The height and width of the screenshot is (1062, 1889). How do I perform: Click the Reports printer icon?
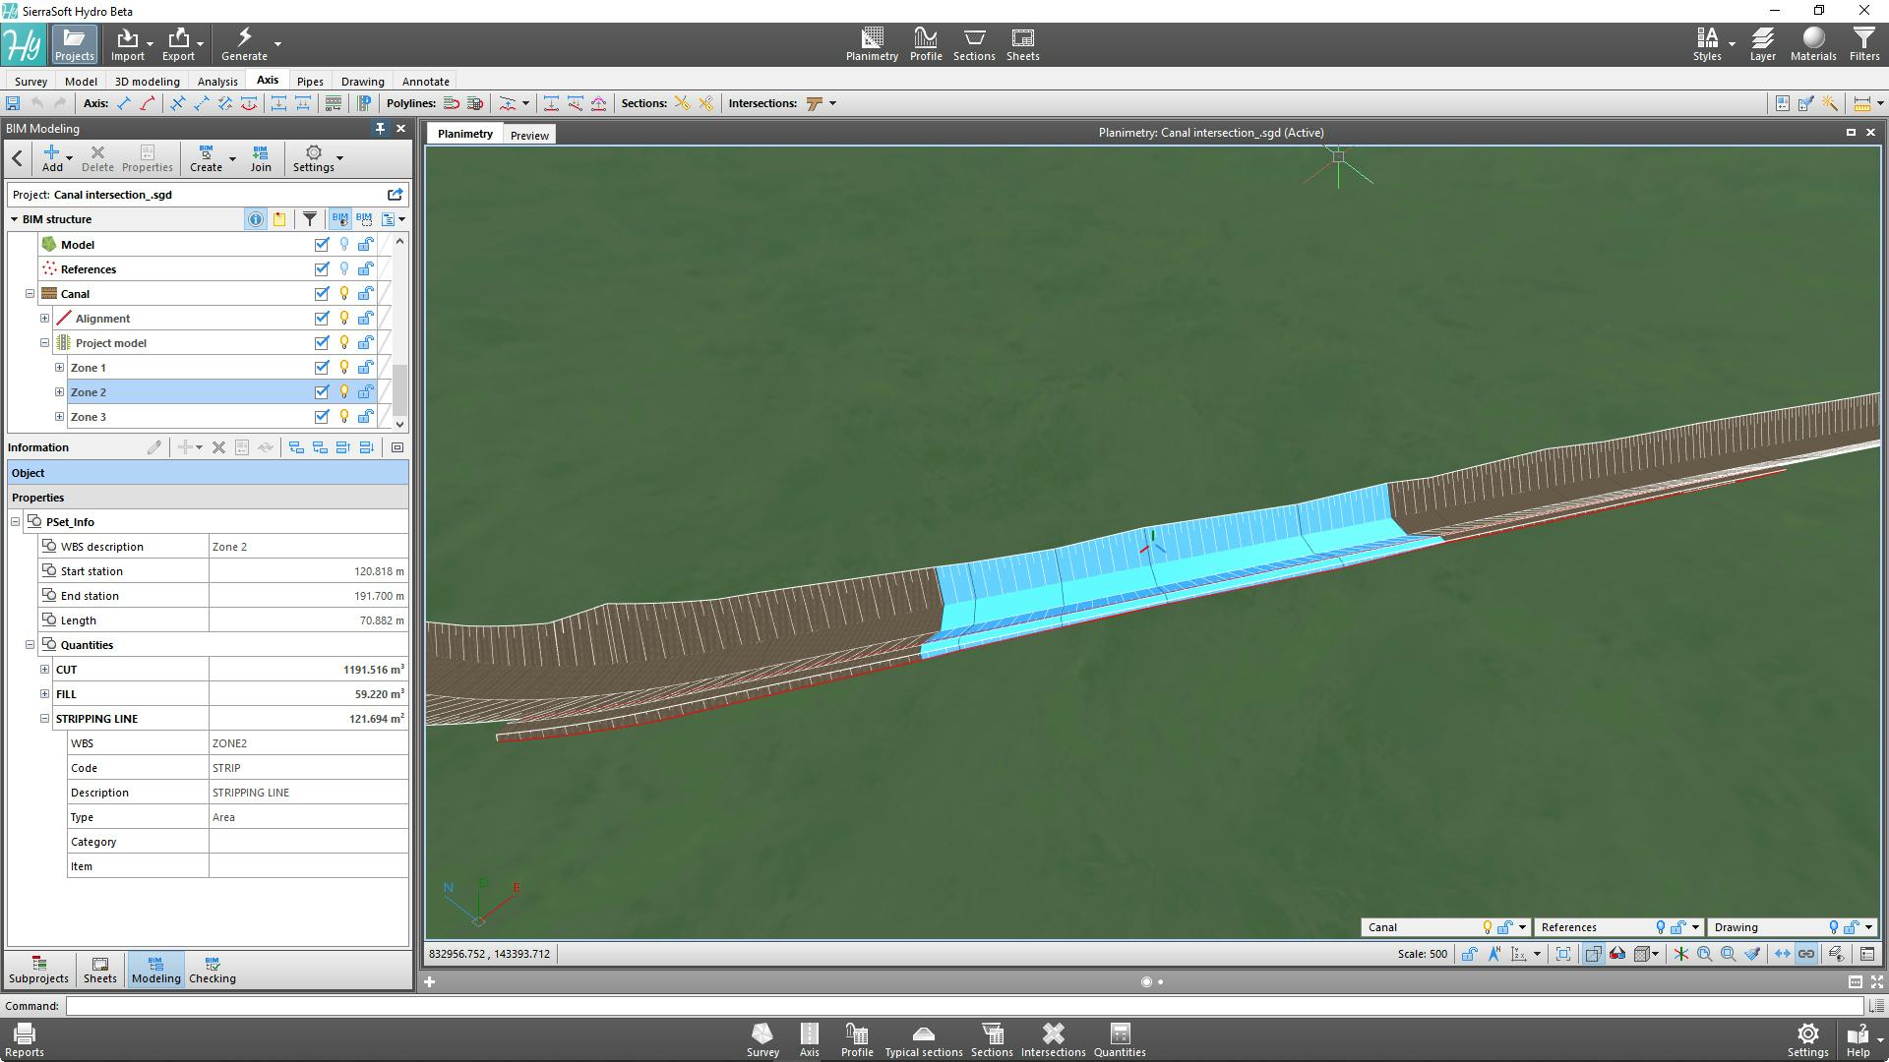(x=25, y=1034)
